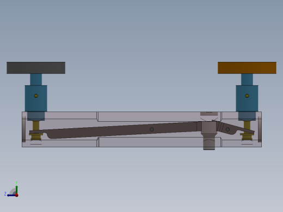The image size is (283, 212).
Task: Select the left blue cylinder housing
Action: point(36,99)
